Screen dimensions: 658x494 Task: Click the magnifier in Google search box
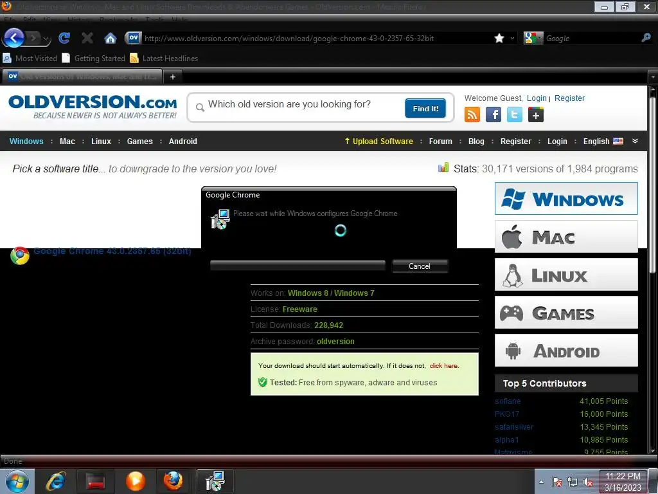[x=646, y=38]
